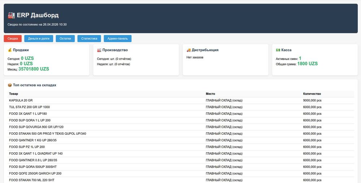Click the factory icon beside ERP Дашборд

11,15
